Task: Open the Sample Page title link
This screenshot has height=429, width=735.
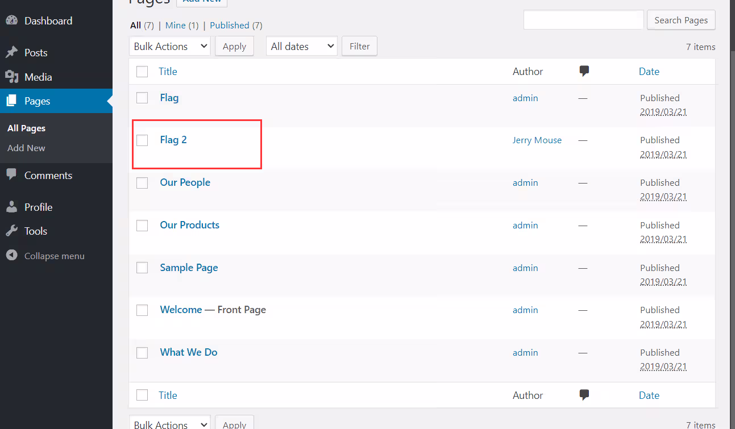Action: click(189, 268)
